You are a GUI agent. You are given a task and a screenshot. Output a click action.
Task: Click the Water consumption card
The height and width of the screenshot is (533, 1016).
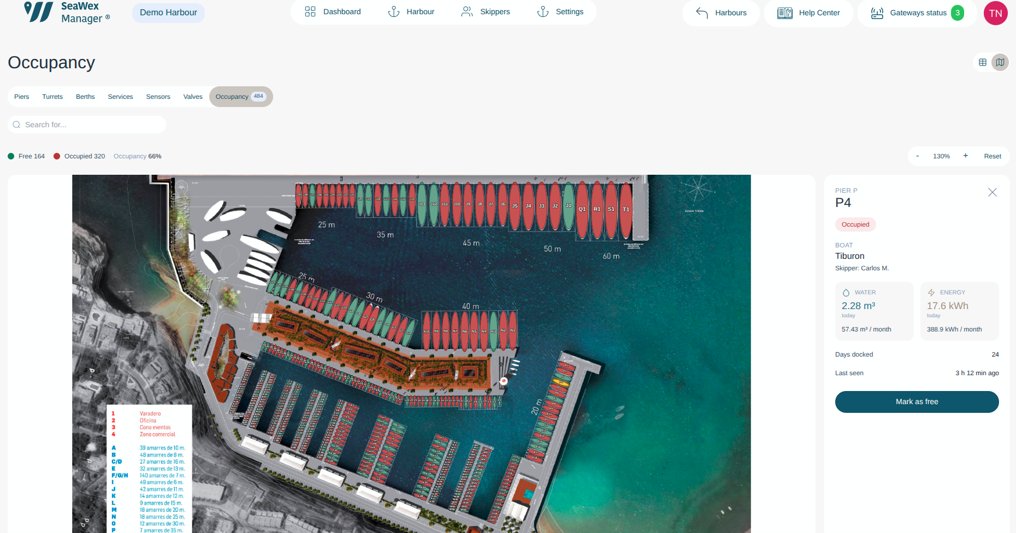875,311
